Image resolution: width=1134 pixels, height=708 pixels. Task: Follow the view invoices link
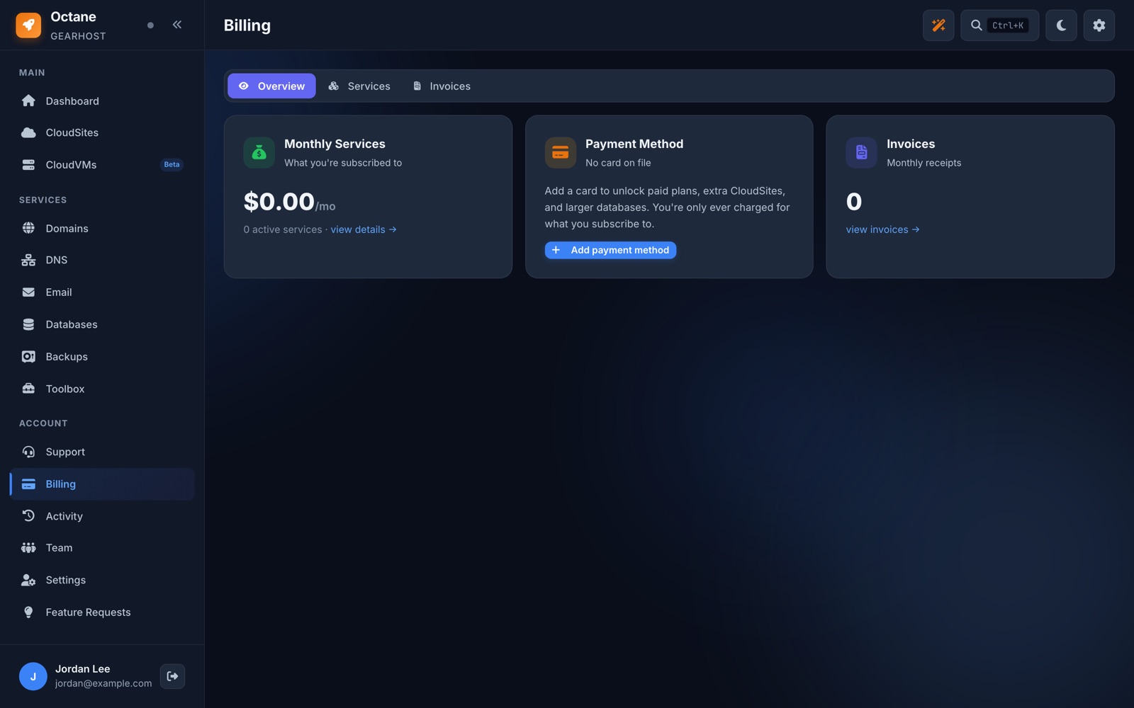click(882, 229)
